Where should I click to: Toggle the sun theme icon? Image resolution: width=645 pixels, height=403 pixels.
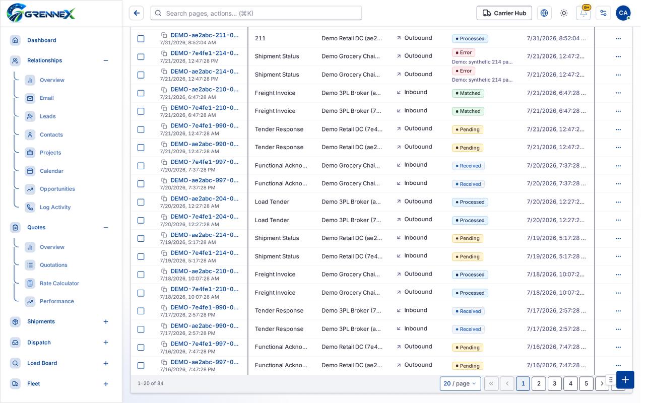(x=564, y=13)
